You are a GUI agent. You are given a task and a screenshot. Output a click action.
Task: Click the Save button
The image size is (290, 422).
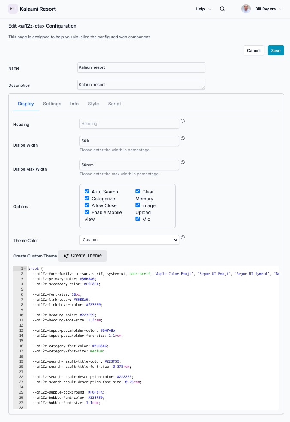(275, 50)
